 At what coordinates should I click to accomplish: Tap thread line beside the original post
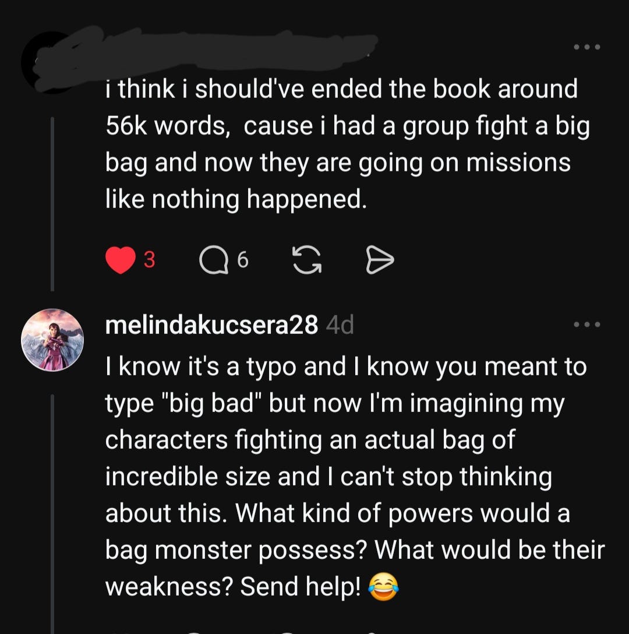52,204
